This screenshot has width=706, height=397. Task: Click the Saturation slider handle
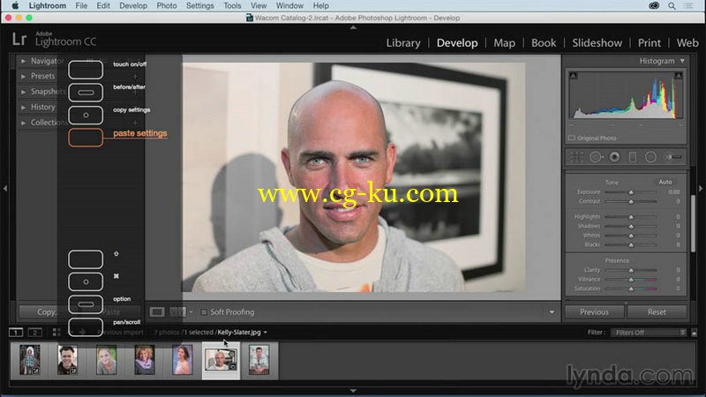(631, 289)
